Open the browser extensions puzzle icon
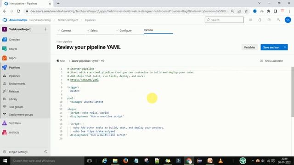This screenshot has width=294, height=165. [x=268, y=11]
